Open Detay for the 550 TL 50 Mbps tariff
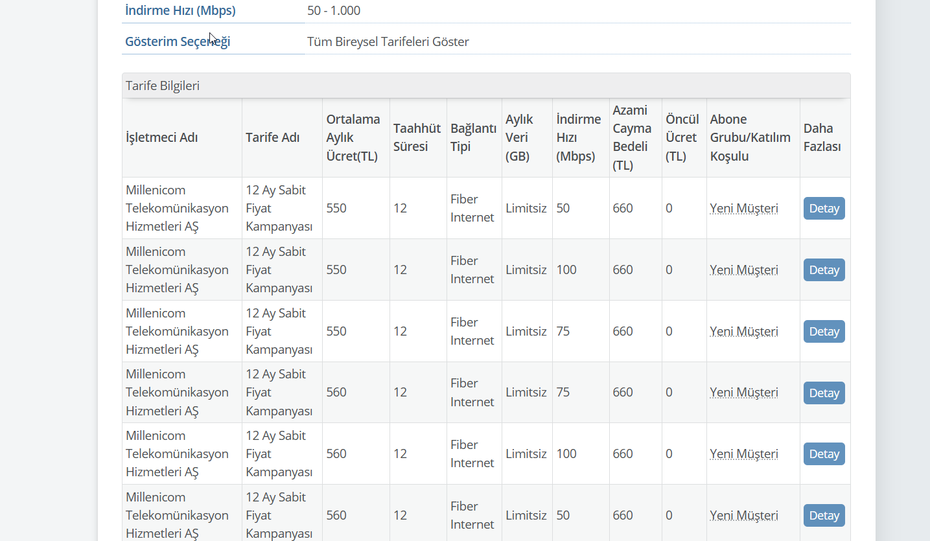930x541 pixels. [x=824, y=208]
